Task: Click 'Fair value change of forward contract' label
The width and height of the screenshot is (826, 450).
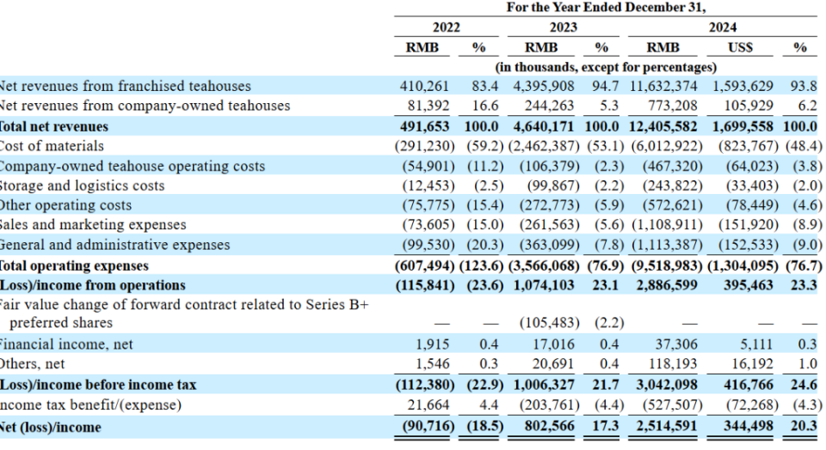Action: (x=184, y=313)
